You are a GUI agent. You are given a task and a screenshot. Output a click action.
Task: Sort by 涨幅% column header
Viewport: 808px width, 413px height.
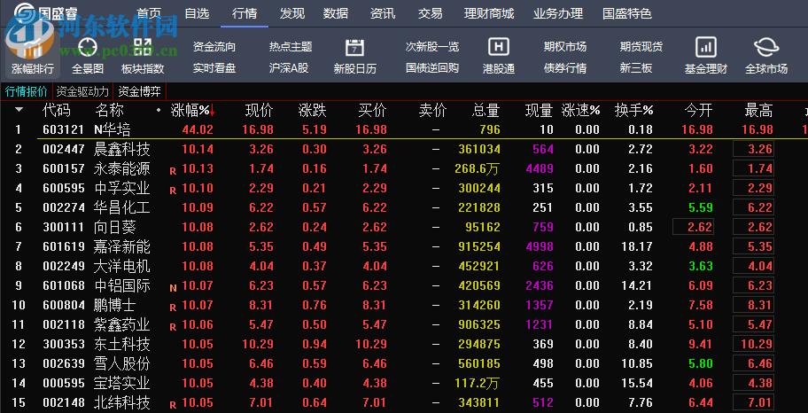[x=193, y=110]
